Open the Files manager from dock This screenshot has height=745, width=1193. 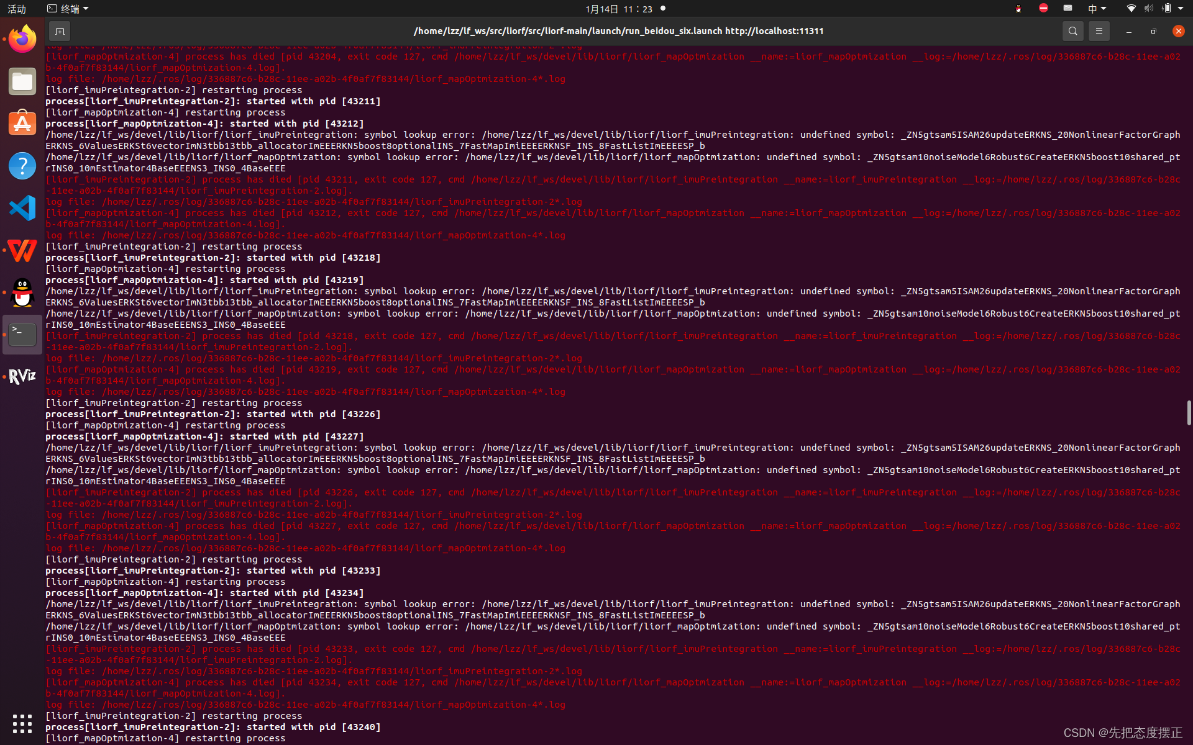22,81
